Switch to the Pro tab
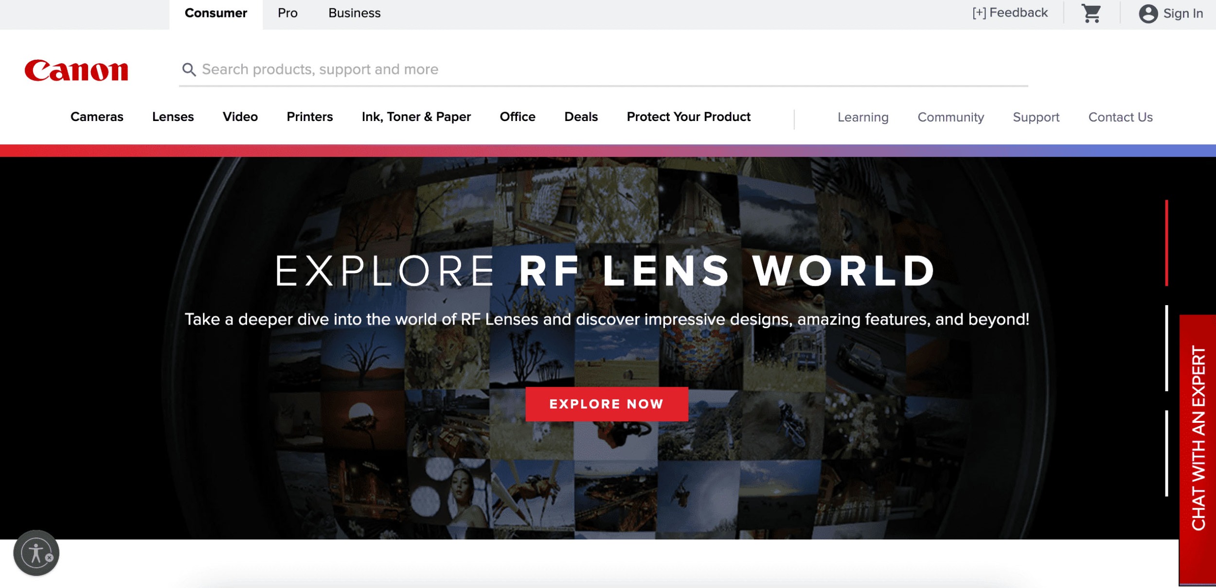This screenshot has height=588, width=1216. [x=287, y=13]
